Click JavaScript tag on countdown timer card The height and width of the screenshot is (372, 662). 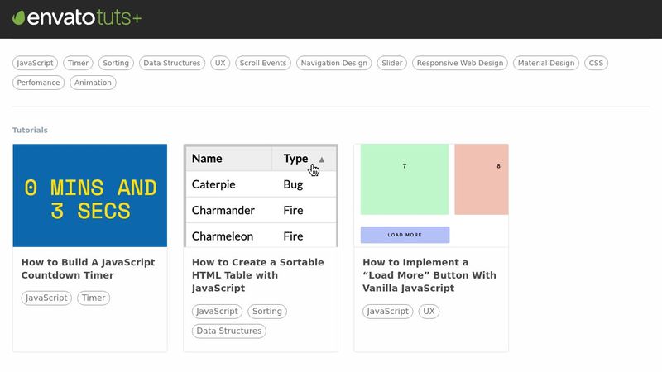(x=46, y=298)
